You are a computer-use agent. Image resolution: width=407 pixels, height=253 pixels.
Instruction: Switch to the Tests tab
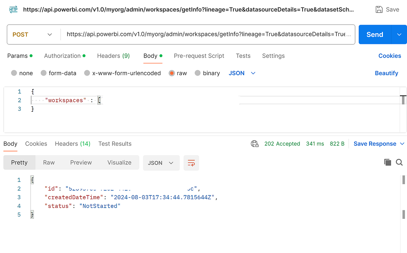click(x=243, y=56)
